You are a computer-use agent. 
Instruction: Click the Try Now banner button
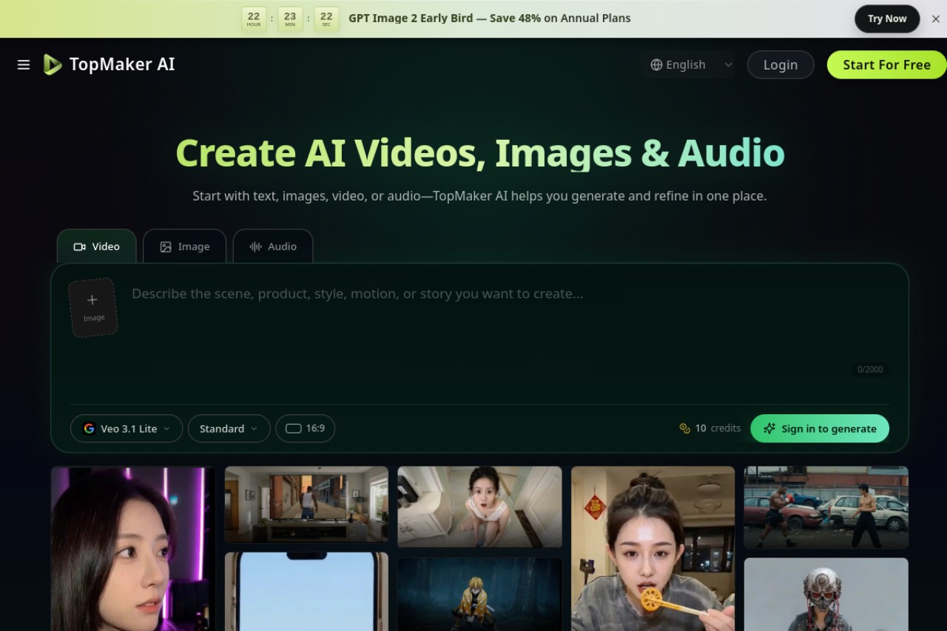coord(887,19)
